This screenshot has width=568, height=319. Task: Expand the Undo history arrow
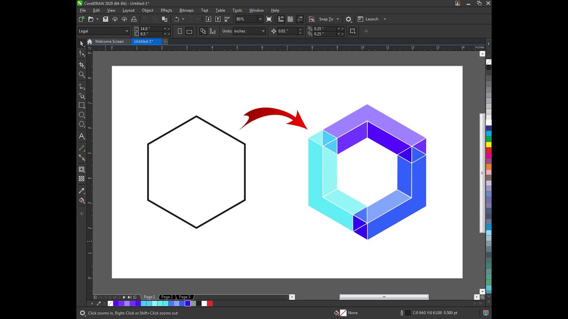[x=183, y=19]
